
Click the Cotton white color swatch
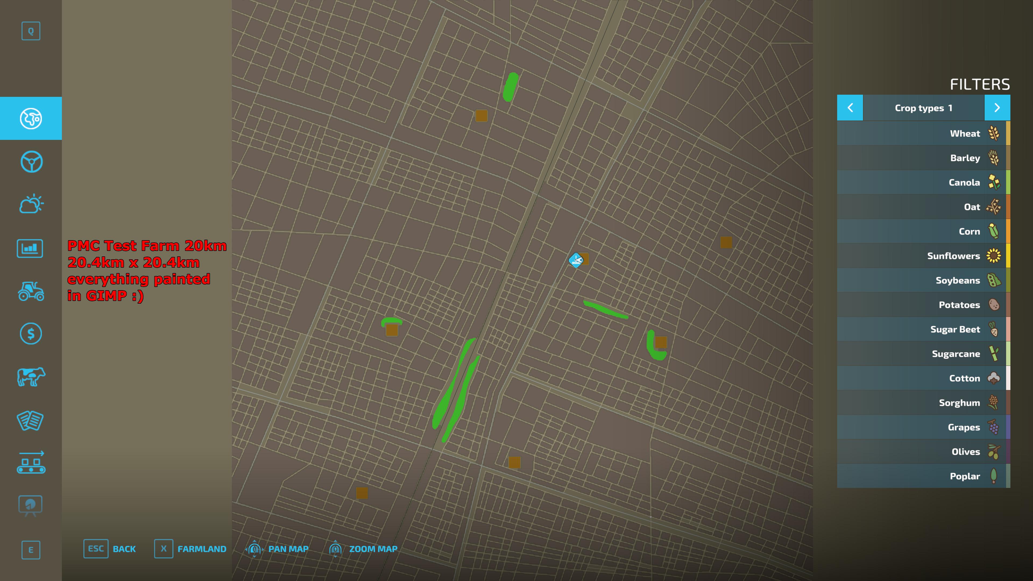pyautogui.click(x=1008, y=378)
